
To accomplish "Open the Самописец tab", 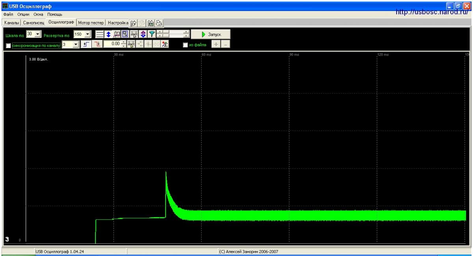I will pyautogui.click(x=34, y=22).
